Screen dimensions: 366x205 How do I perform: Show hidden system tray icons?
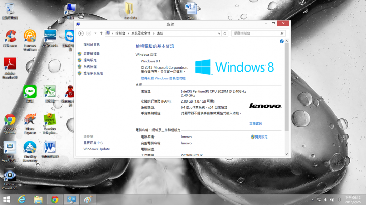click(x=313, y=200)
